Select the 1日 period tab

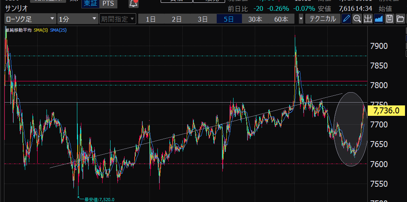pyautogui.click(x=151, y=19)
